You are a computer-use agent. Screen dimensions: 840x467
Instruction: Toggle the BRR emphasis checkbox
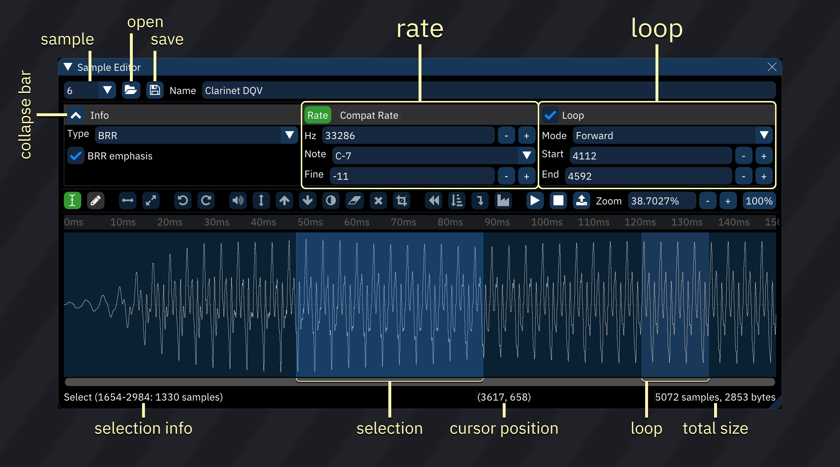[76, 156]
